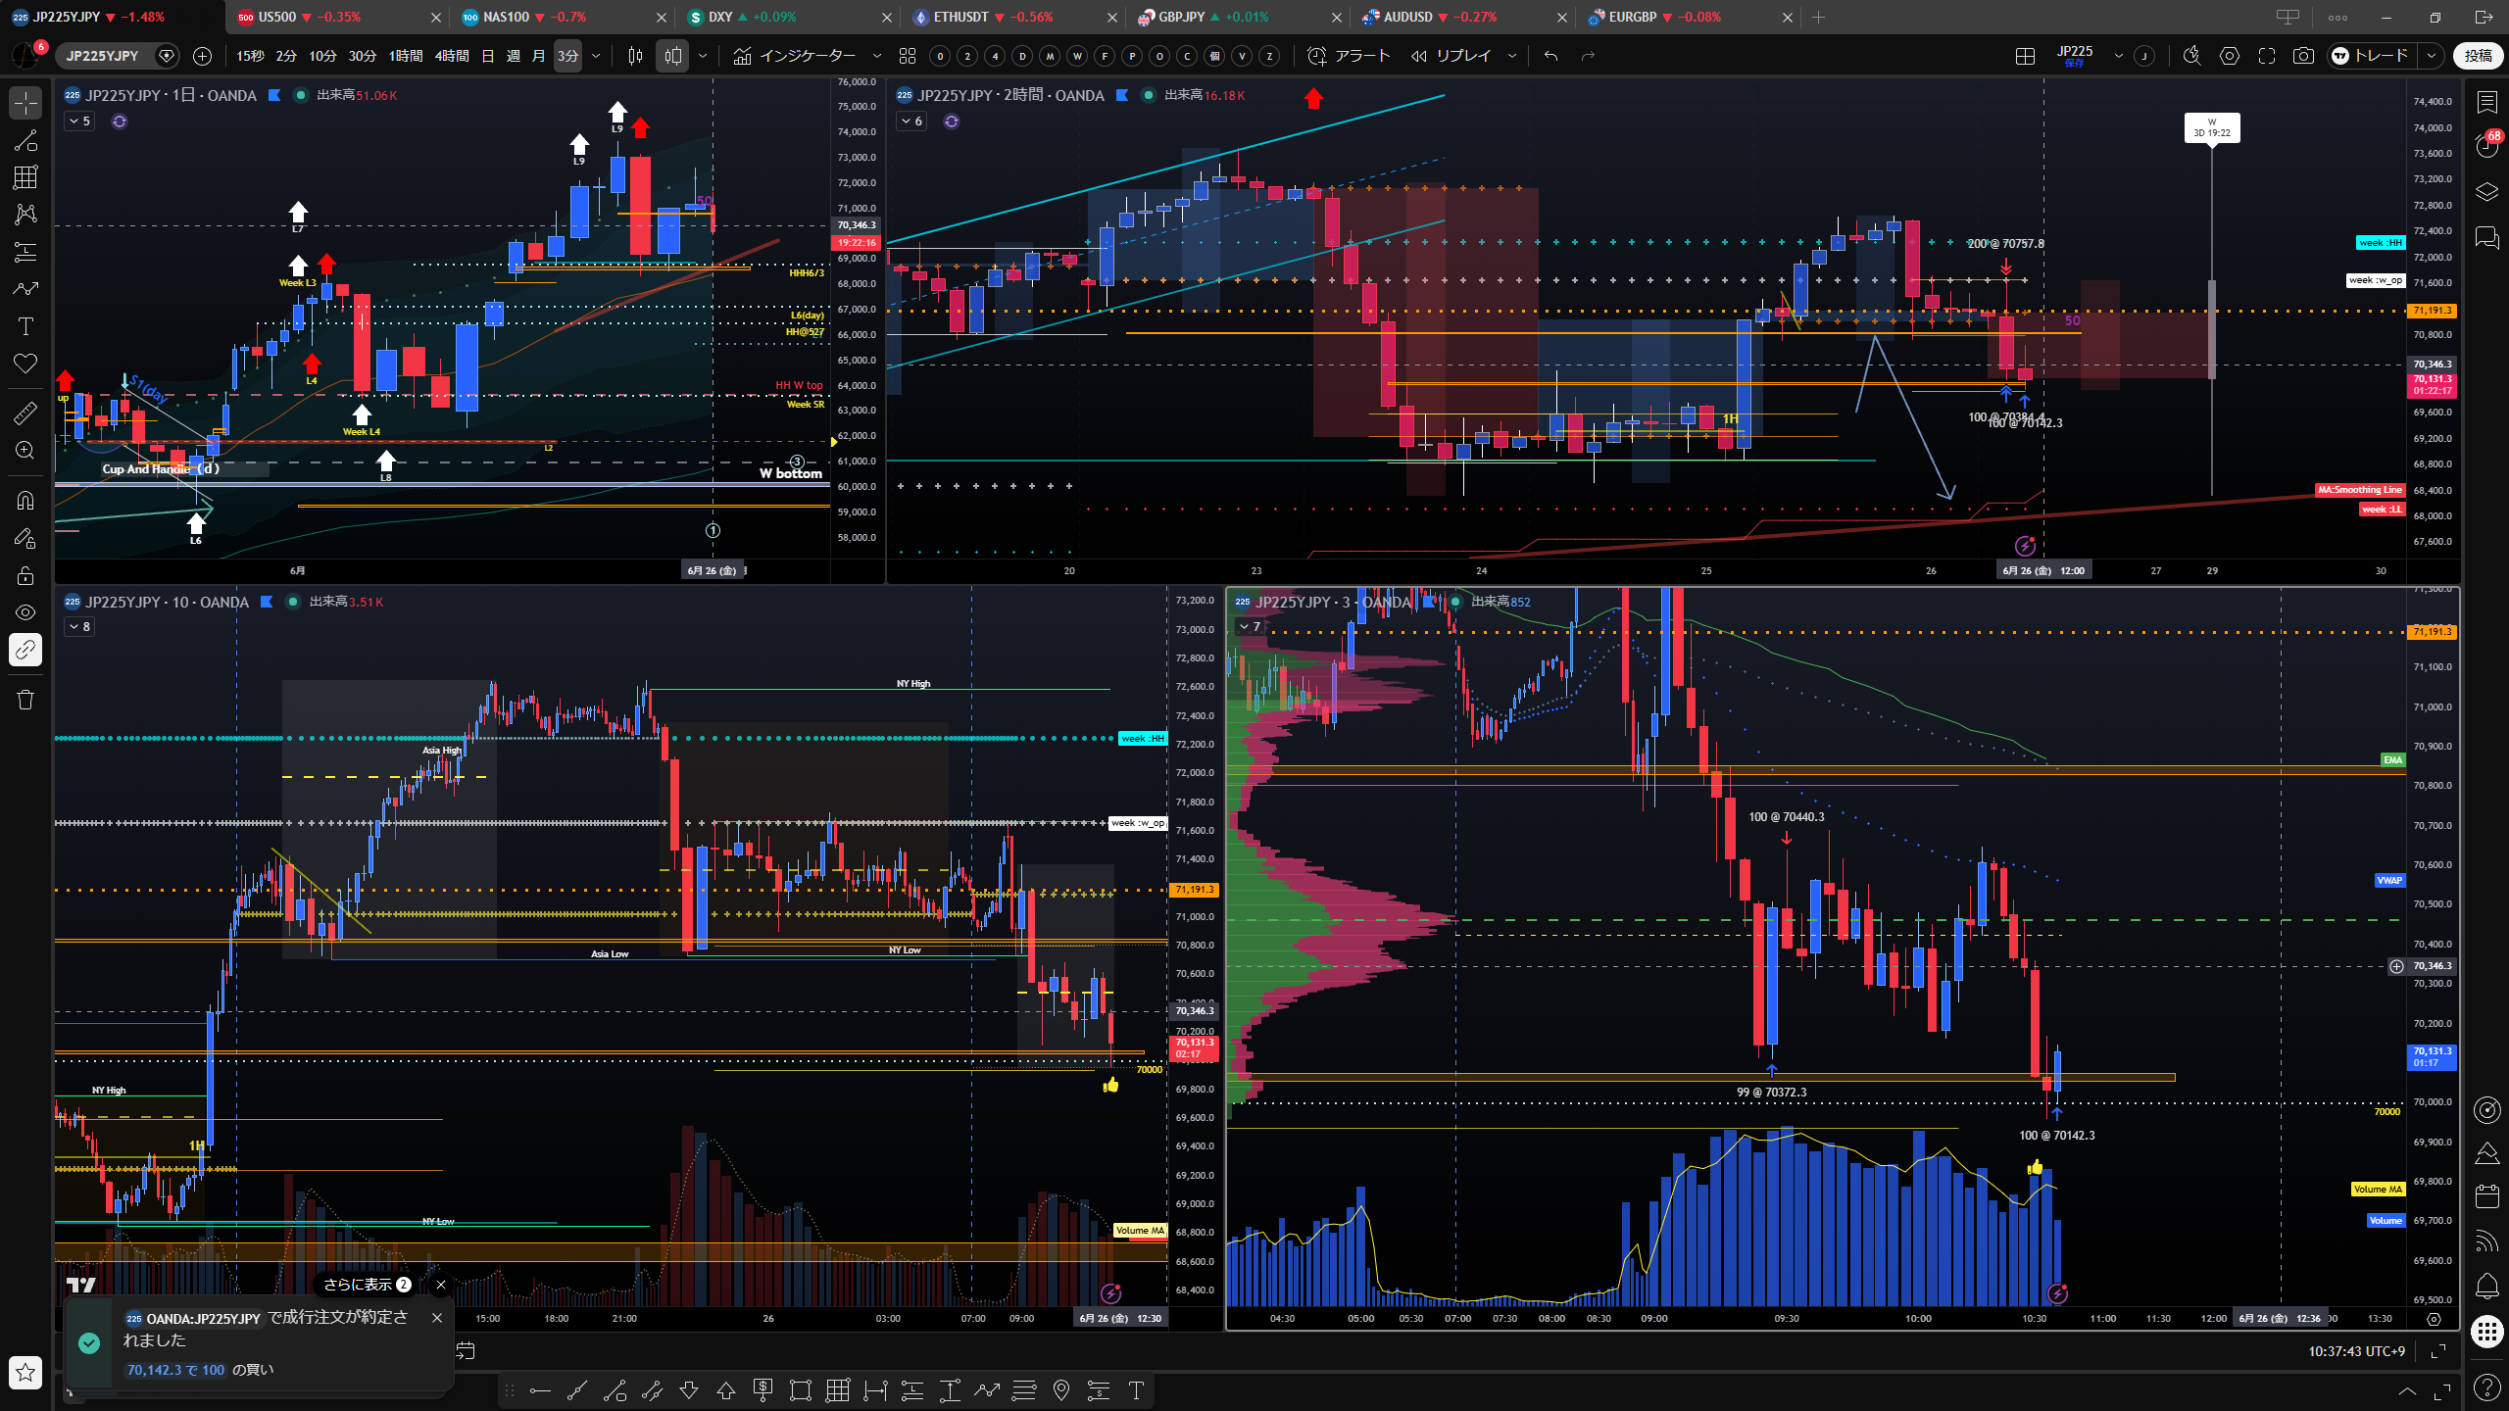Viewport: 2509px width, 1411px height.
Task: Open the alerts bell in right sidebar
Action: click(2487, 1285)
